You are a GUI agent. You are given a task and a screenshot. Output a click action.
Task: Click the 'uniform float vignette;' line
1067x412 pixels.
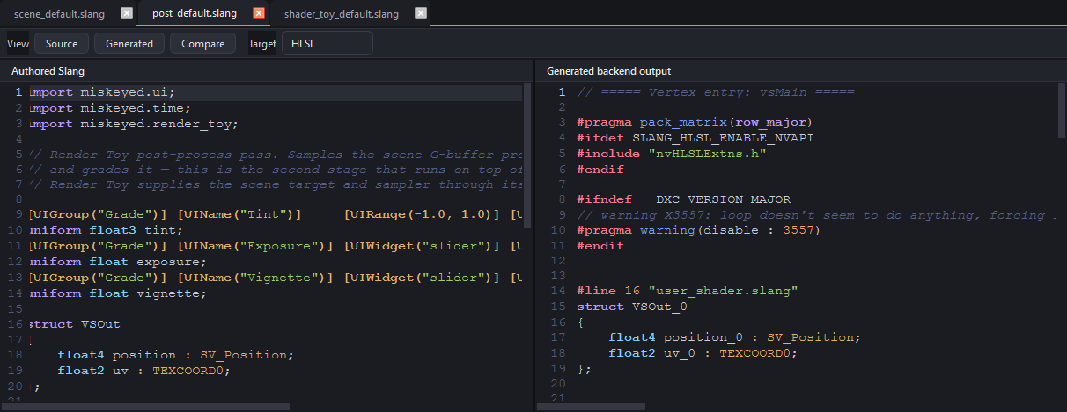(118, 293)
